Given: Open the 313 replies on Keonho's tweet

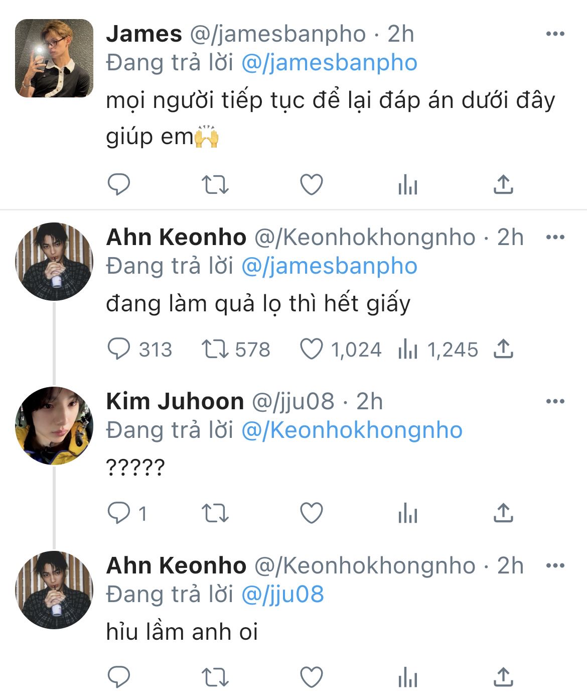Looking at the screenshot, I should 119,349.
